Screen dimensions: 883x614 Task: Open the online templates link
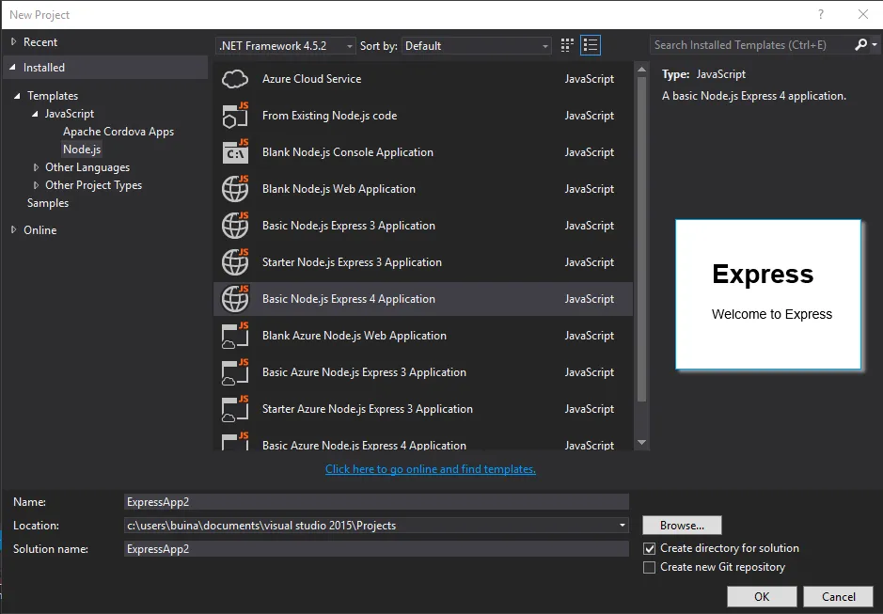[x=431, y=469]
